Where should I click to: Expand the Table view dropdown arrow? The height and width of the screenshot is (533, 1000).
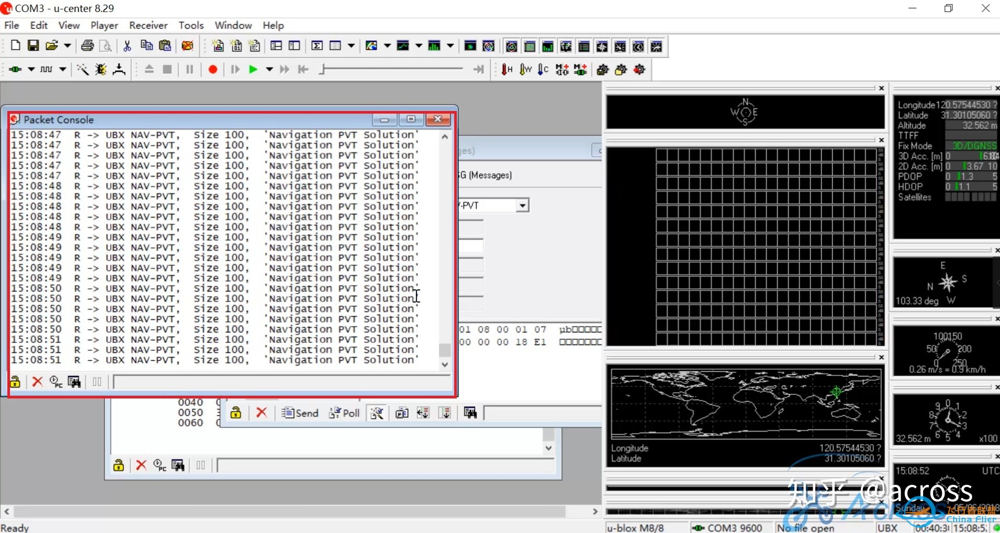coord(351,46)
